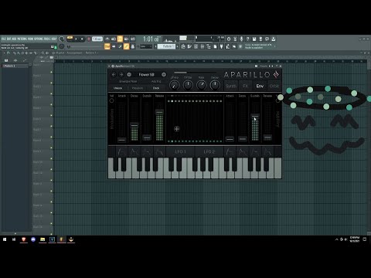Image resolution: width=371 pixels, height=278 pixels.
Task: Toggle wait for input recording icon
Action: pos(114,39)
